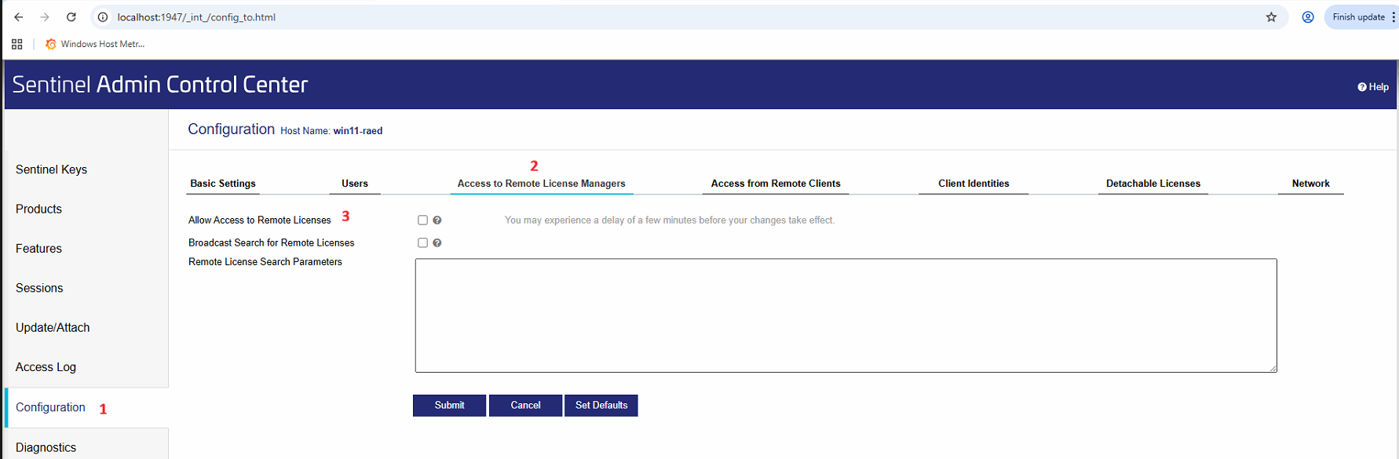
Task: Click help icon beside Allow Access to Remote Licenses
Action: (x=437, y=220)
